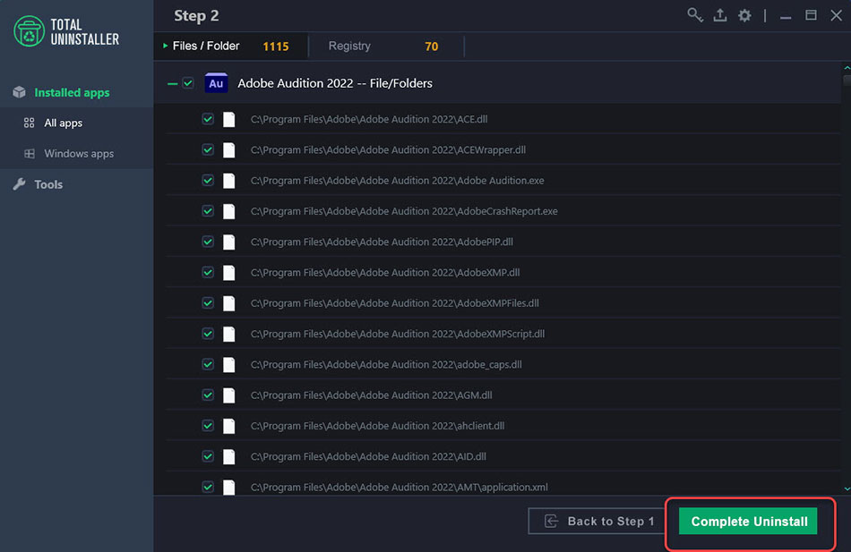Uncheck Adobe Audition 2022 File/Folders group checkbox

point(188,83)
